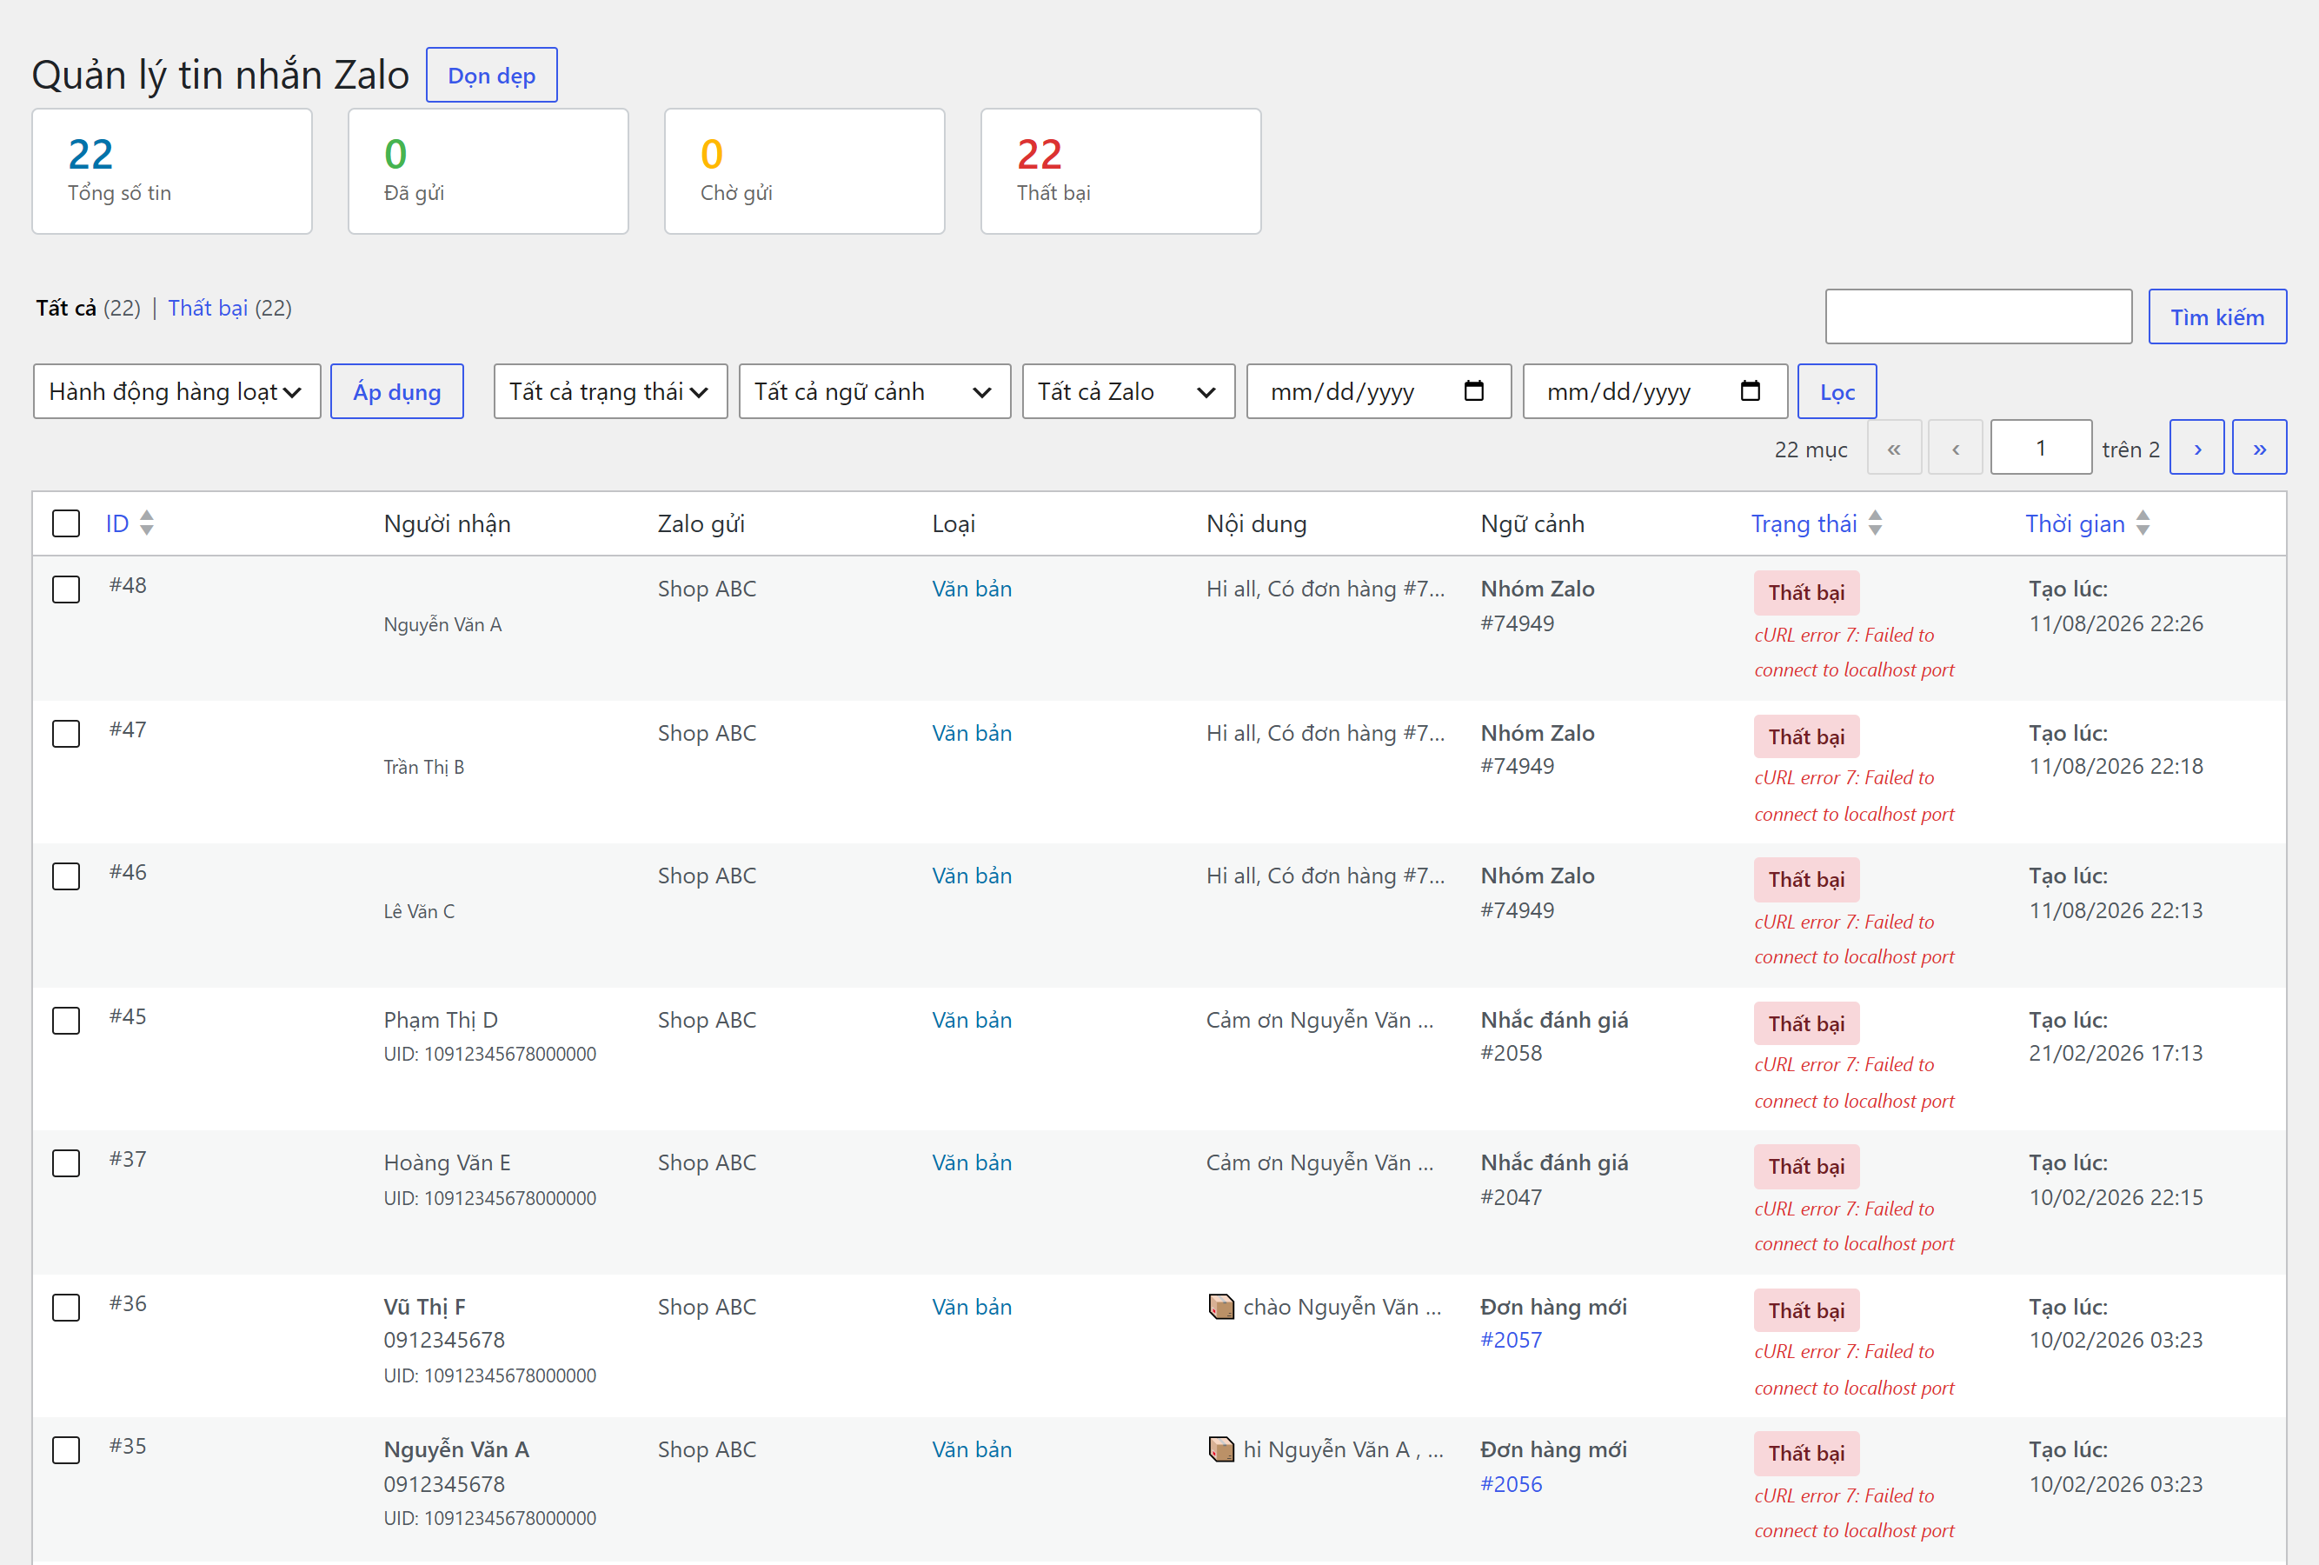2319x1565 pixels.
Task: Sort table by ID column header
Action: (x=116, y=523)
